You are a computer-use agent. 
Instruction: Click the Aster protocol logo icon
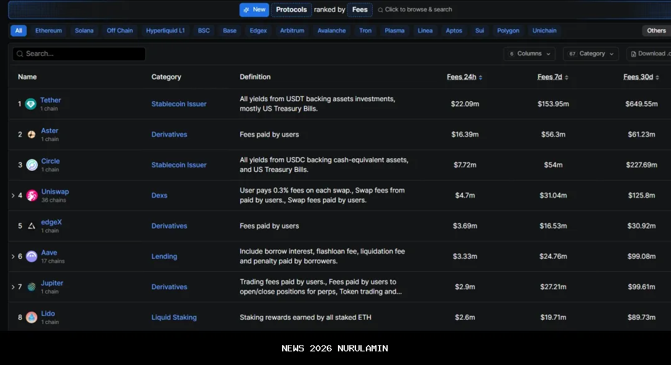pyautogui.click(x=32, y=135)
